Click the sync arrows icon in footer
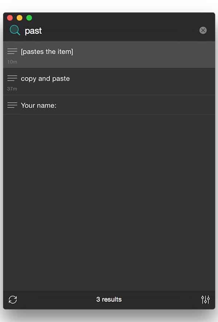Image resolution: width=218 pixels, height=322 pixels. click(x=13, y=300)
